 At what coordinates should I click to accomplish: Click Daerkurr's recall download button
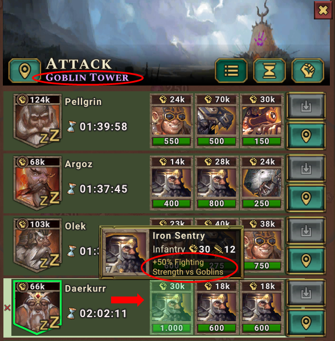pos(306,293)
